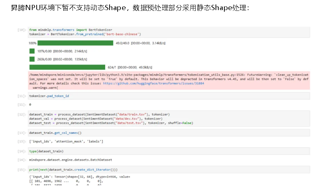Click the small 107k progress bar
The width and height of the screenshot is (319, 193).
tap(32, 51)
